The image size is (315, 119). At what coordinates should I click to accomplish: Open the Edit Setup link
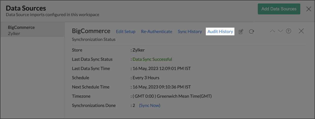pos(126,32)
